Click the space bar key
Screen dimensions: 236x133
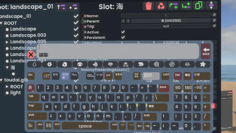coord(85,126)
